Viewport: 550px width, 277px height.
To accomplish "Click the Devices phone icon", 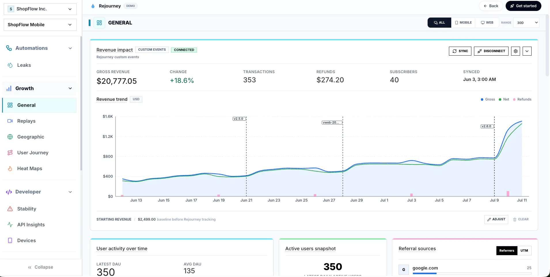I will (x=10, y=240).
